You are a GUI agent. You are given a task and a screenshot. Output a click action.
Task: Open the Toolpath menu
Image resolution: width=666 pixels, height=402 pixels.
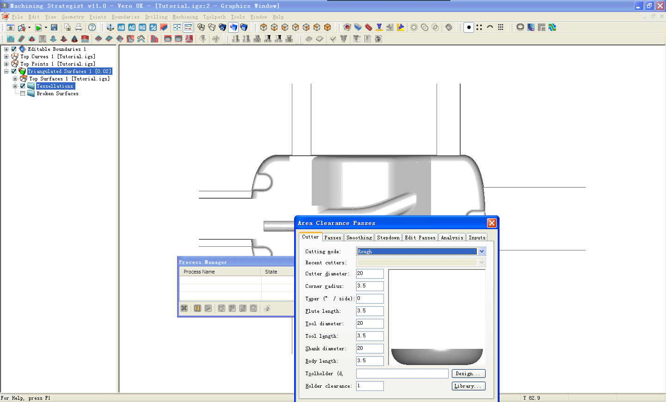(x=214, y=17)
